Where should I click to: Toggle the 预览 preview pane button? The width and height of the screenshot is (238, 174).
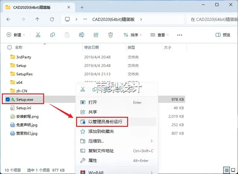click(223, 35)
